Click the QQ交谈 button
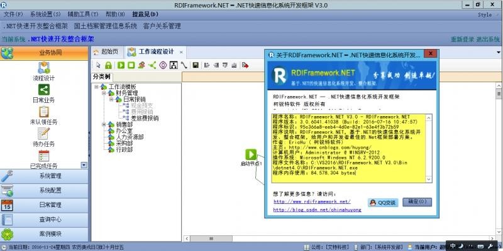This screenshot has width=503, height=251. click(383, 202)
